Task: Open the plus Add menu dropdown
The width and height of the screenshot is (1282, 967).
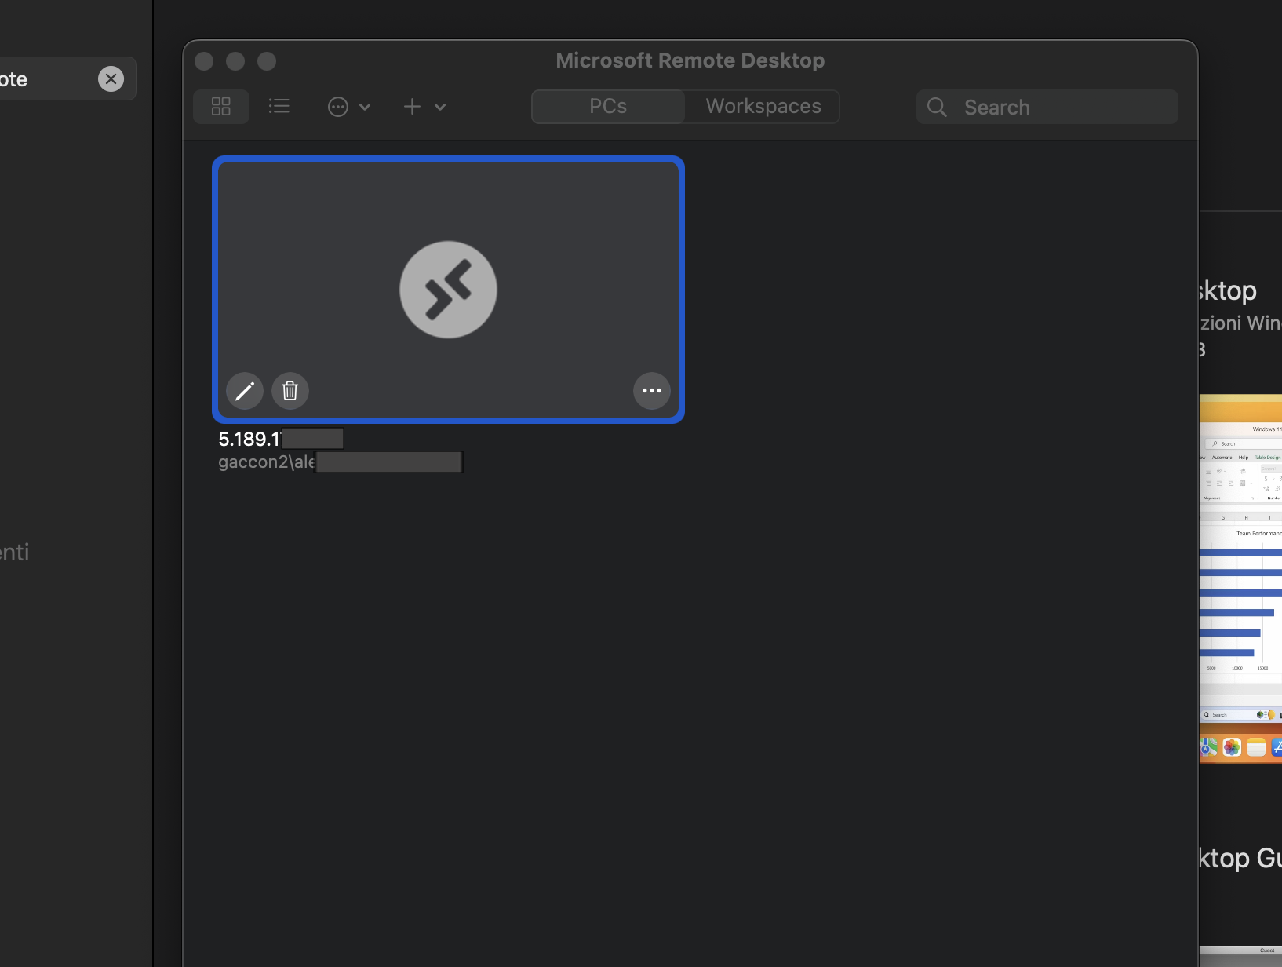Action: (424, 107)
